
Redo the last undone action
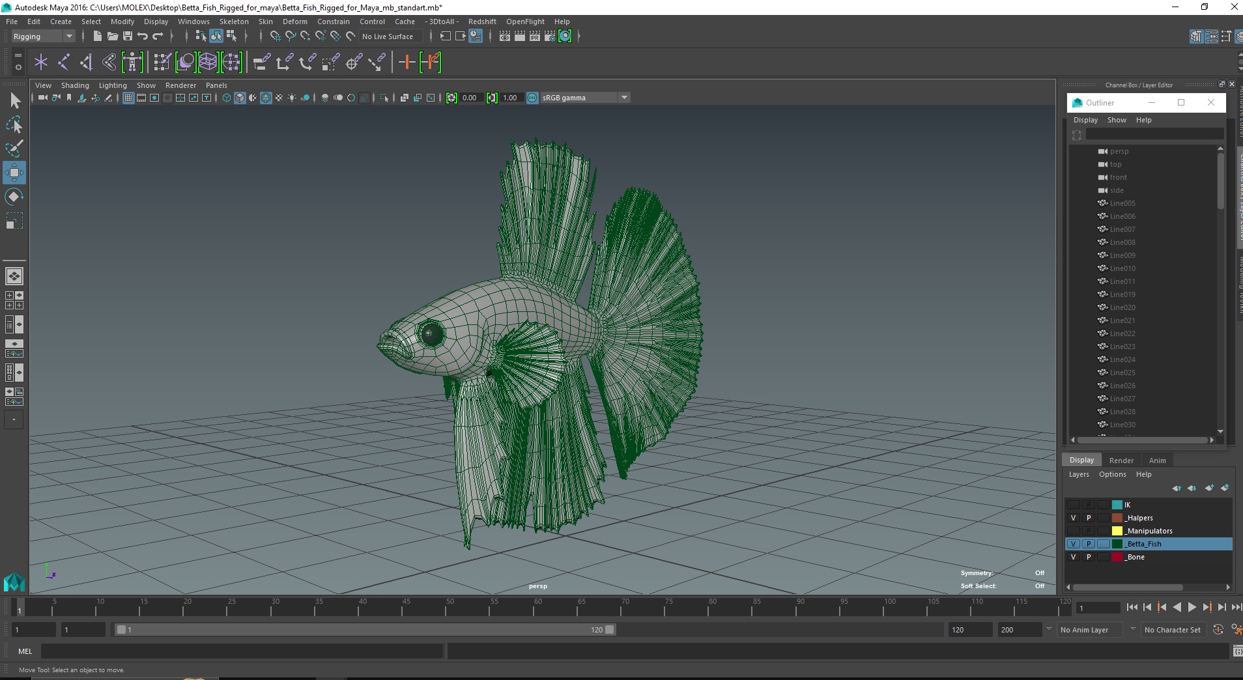pos(158,36)
